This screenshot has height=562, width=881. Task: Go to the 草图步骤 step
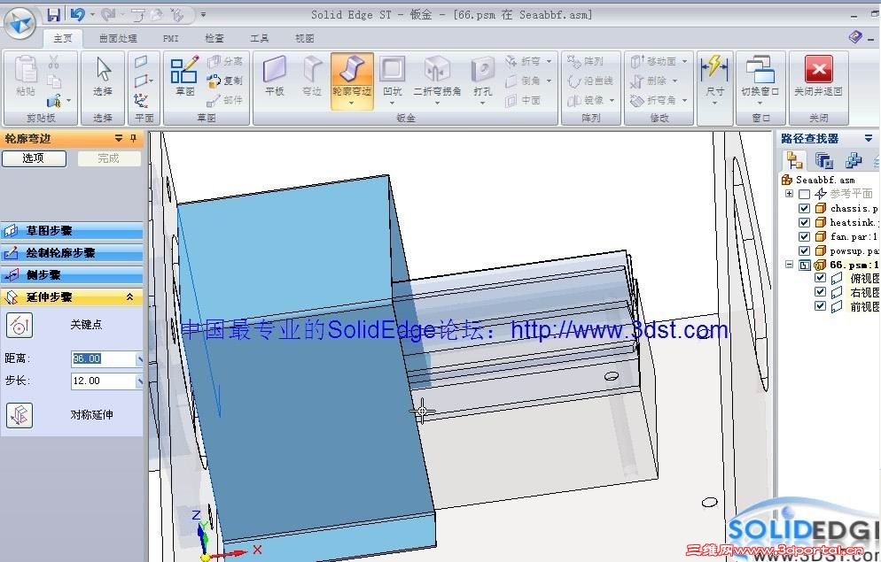point(72,230)
